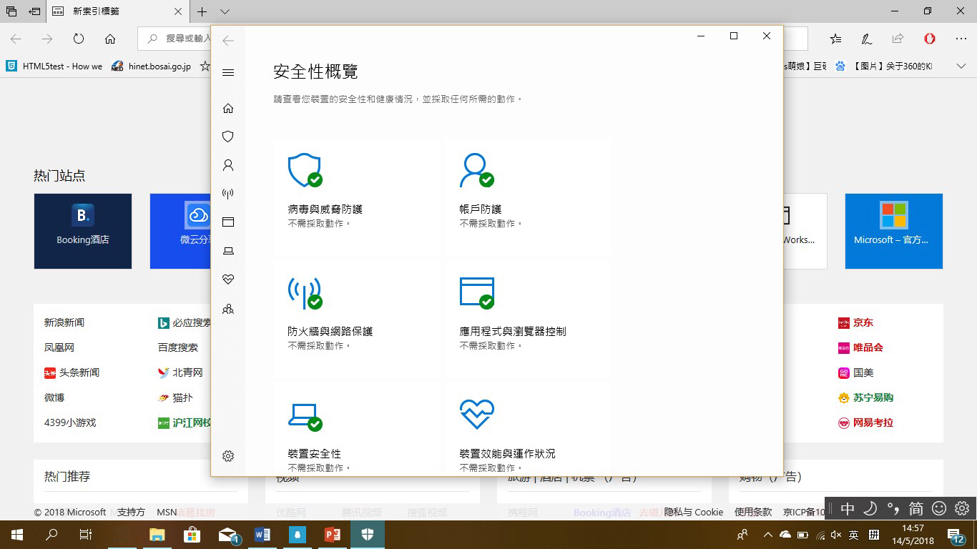The height and width of the screenshot is (549, 977).
Task: Open virus & threat protection shield sidebar icon
Action: pos(228,137)
